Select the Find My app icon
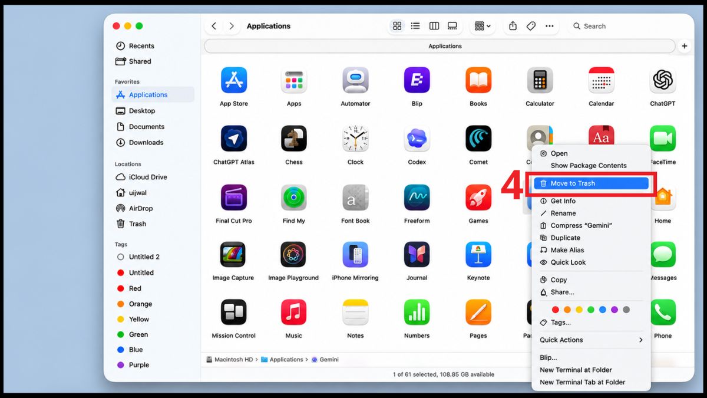This screenshot has width=707, height=398. click(293, 198)
